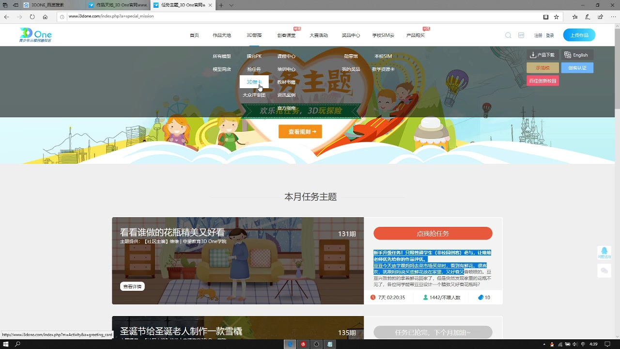The image size is (620, 349).
Task: Click the 创客认证 button
Action: [x=577, y=68]
